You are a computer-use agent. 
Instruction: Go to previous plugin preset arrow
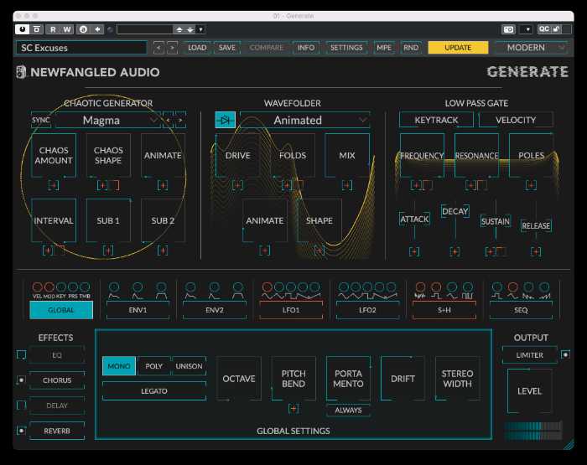(158, 48)
